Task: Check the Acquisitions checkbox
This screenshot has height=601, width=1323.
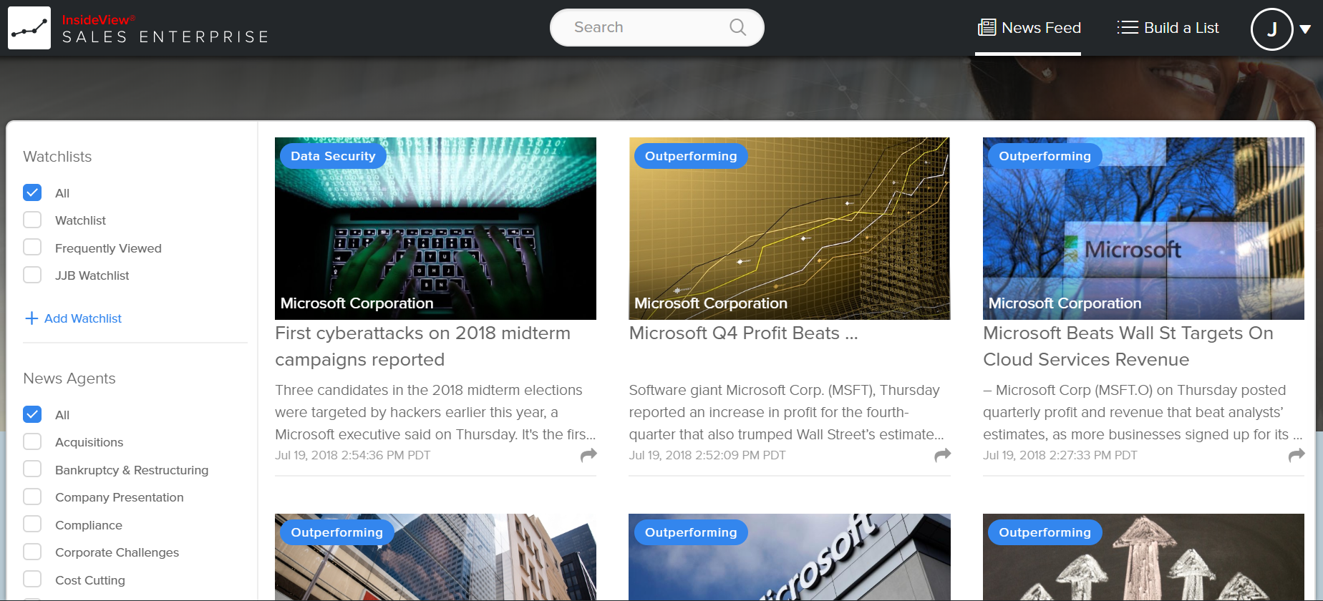Action: [32, 441]
